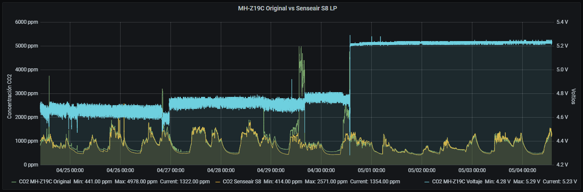Click the 05/04 00:00 x-axis label

523,170
